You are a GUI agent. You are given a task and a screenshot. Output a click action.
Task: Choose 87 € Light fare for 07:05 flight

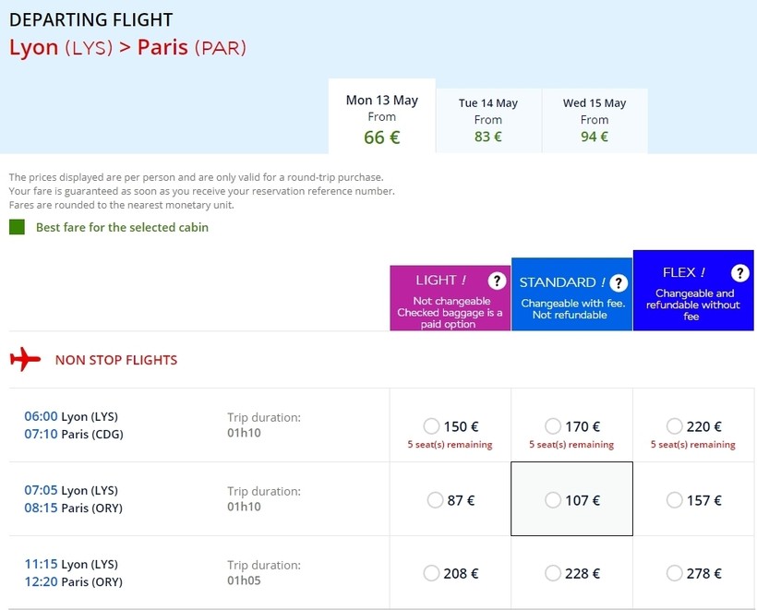point(436,500)
